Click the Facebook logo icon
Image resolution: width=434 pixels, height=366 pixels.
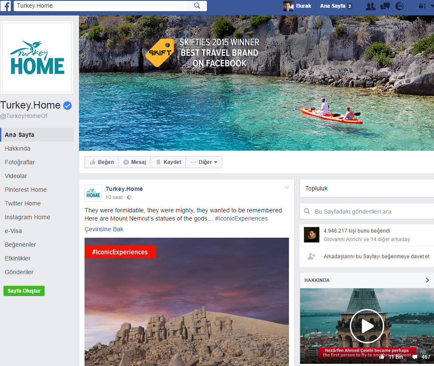[x=6, y=6]
